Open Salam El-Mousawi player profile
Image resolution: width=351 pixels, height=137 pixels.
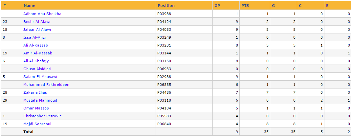pos(40,77)
